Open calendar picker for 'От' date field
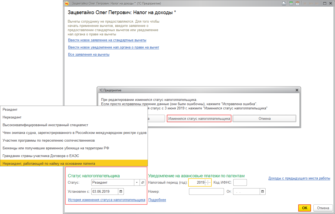Screen dimensions: 335x214 (263, 191)
